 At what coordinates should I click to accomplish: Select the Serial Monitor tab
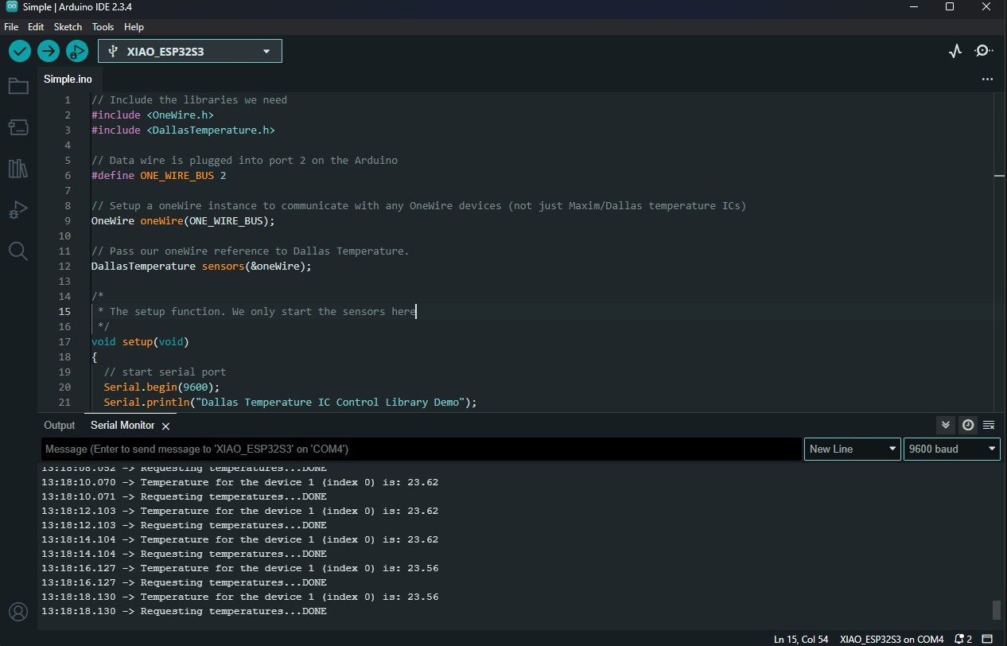[122, 425]
